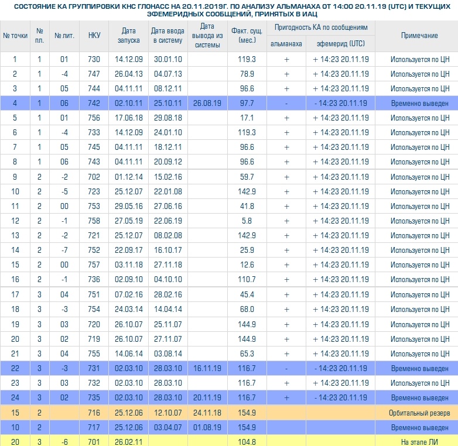458x446 pixels.
Task: Click frequency channel -7
Action: tap(64, 250)
